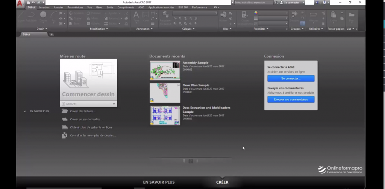Click the Déplacer tool
The image size is (385, 189).
tap(77, 13)
